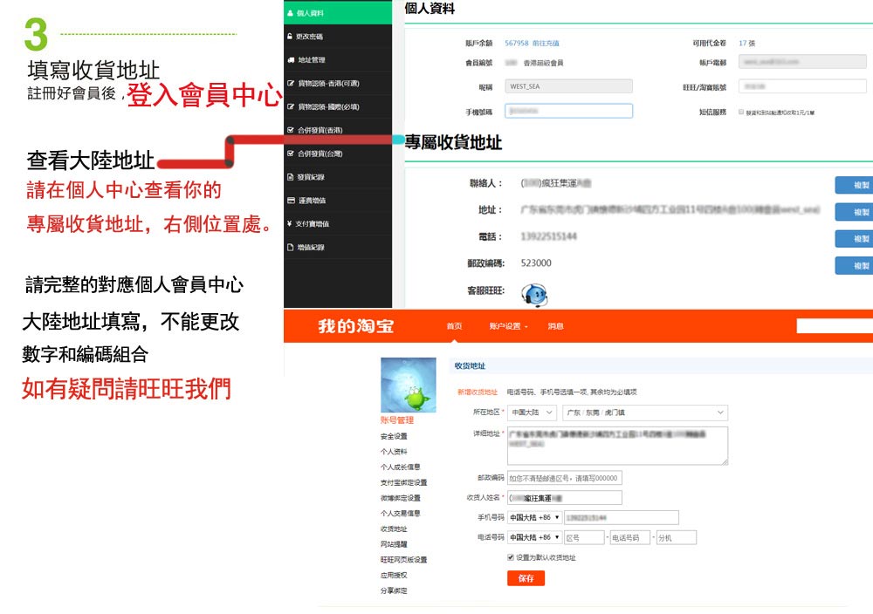Click the 個人資料 user icon in sidebar
The image size is (873, 614).
click(290, 13)
